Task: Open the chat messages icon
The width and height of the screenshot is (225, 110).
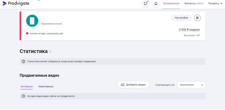Action: pos(146,4)
